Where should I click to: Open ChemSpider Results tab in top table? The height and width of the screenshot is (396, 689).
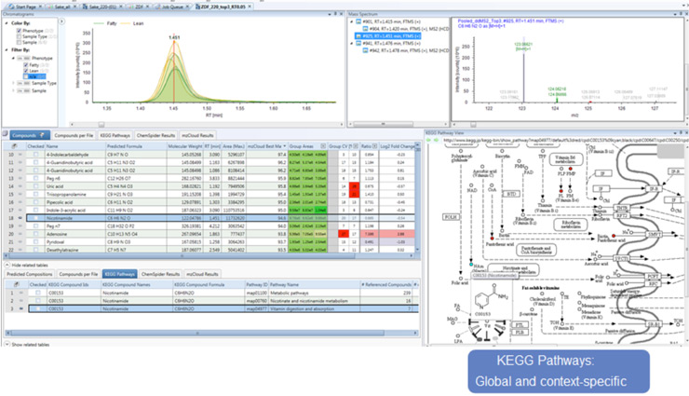coord(155,135)
